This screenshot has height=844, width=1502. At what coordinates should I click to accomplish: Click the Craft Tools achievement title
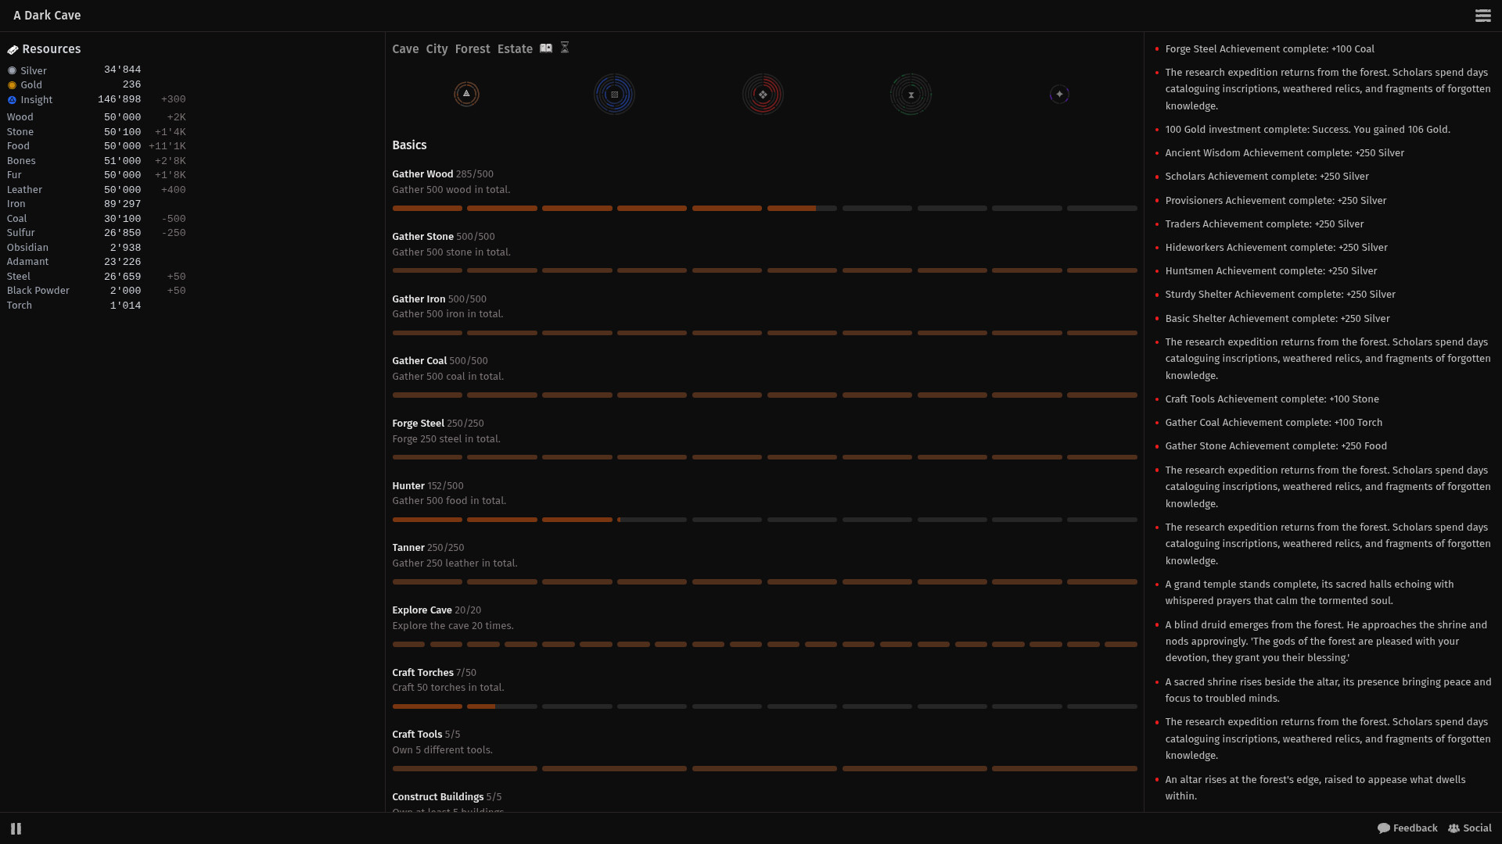click(x=417, y=734)
